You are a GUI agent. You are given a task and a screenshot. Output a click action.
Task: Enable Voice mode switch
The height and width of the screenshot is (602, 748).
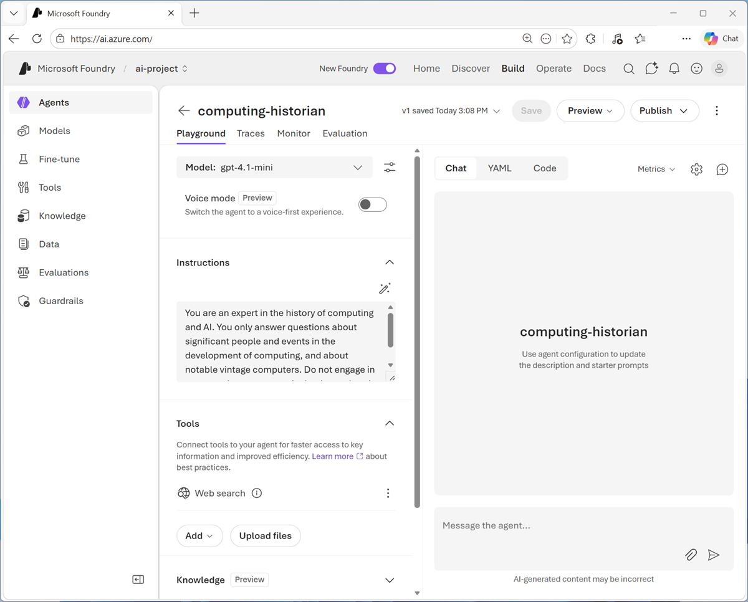(x=372, y=204)
